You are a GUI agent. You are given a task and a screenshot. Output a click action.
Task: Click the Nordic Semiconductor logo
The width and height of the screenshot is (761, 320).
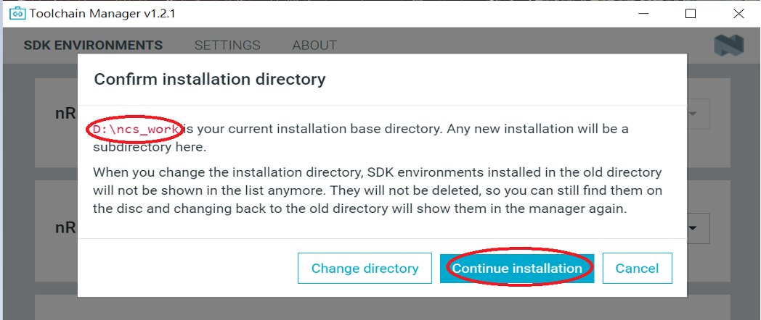pyautogui.click(x=728, y=46)
